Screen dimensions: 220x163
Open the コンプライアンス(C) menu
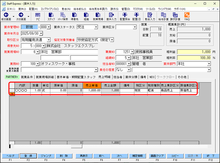point(50,9)
